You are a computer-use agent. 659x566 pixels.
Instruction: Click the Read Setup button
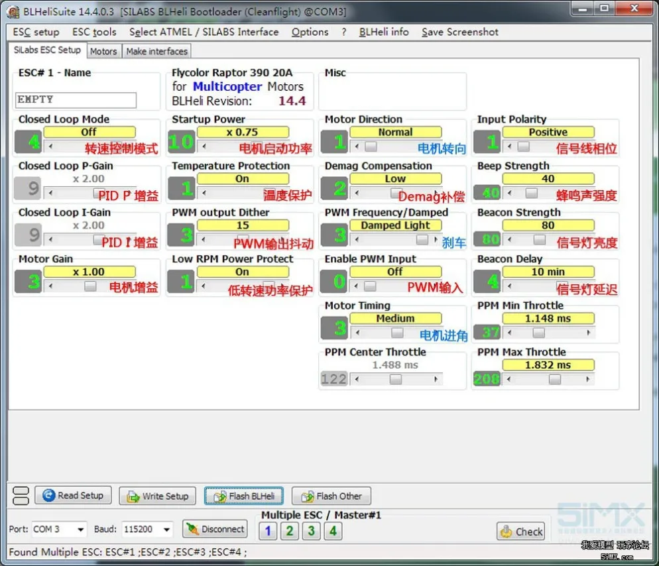pyautogui.click(x=73, y=496)
